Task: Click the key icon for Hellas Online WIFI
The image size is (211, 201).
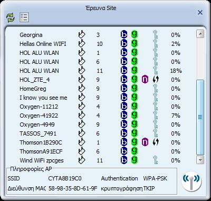Action: point(156,44)
